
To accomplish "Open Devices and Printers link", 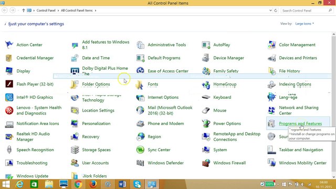I will pyautogui.click(x=298, y=58).
